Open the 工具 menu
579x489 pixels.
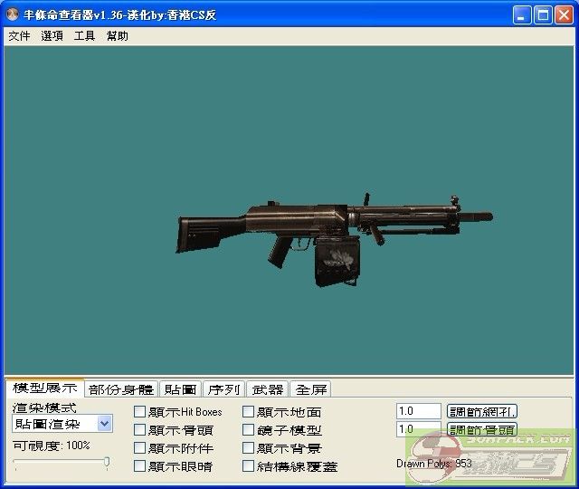tap(84, 36)
